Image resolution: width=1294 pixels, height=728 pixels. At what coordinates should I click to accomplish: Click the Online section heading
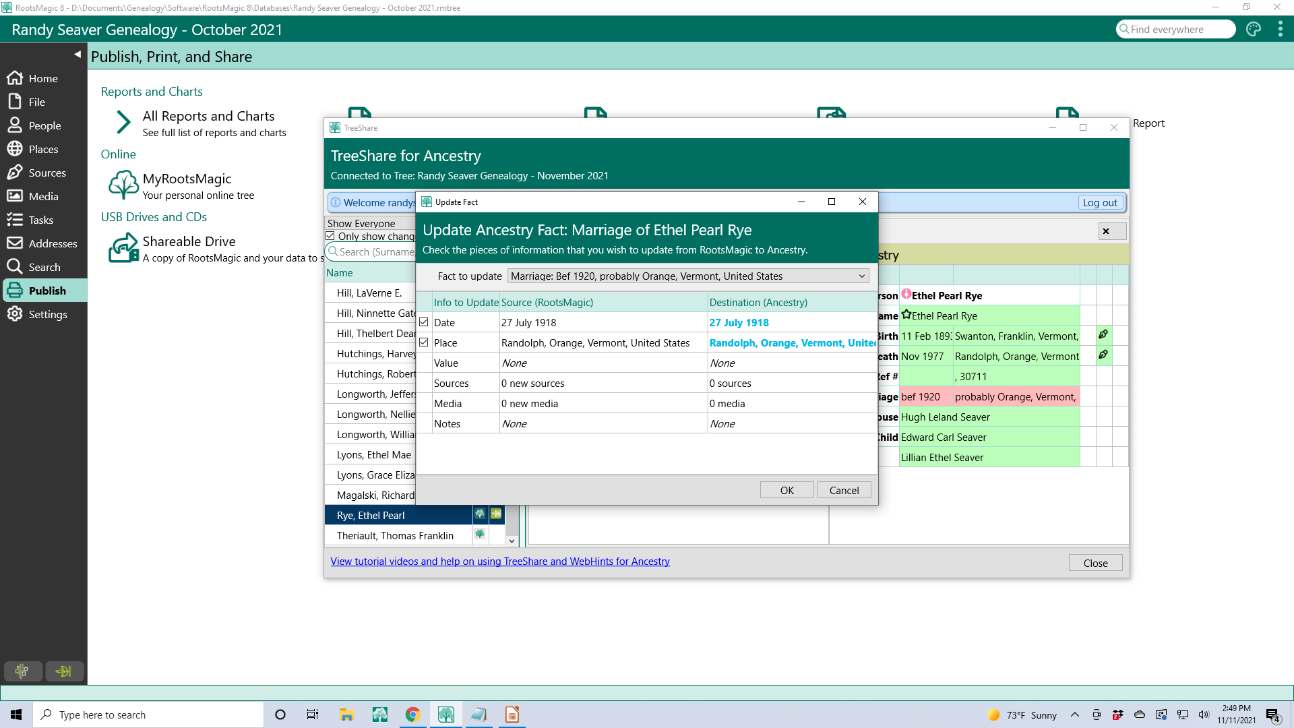click(118, 154)
